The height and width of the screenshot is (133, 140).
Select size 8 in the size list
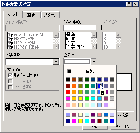(x=109, y=39)
